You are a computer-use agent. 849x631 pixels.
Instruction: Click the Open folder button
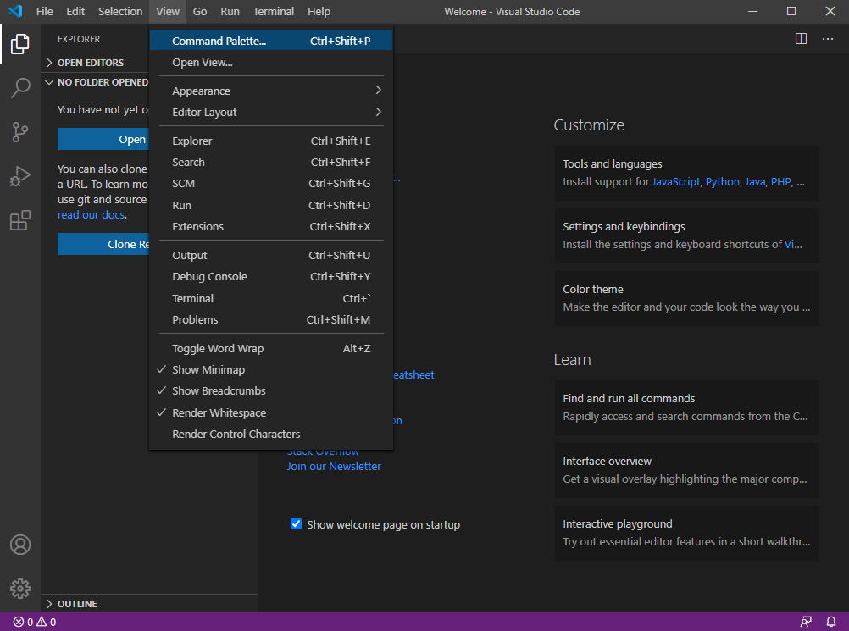[x=103, y=139]
